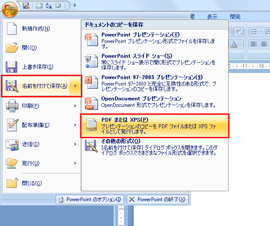
Task: Click Save As icon in Quick Access Toolbar
Action: (x=26, y=6)
